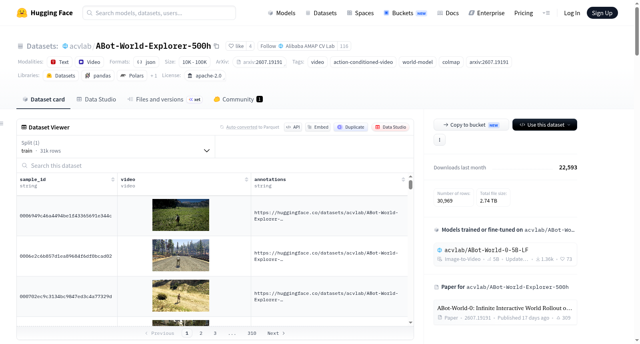Sort by sample_id column
Image resolution: width=640 pixels, height=344 pixels.
113,179
